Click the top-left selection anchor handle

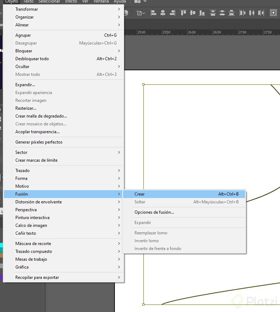point(143,84)
